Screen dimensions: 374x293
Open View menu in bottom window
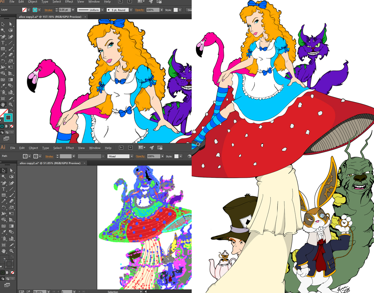pos(81,148)
